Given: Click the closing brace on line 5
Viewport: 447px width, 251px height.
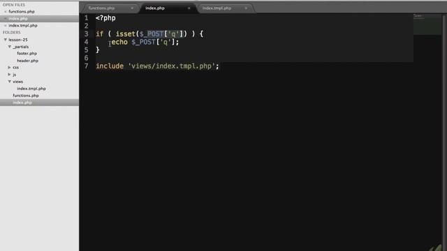Looking at the screenshot, I should (98, 50).
